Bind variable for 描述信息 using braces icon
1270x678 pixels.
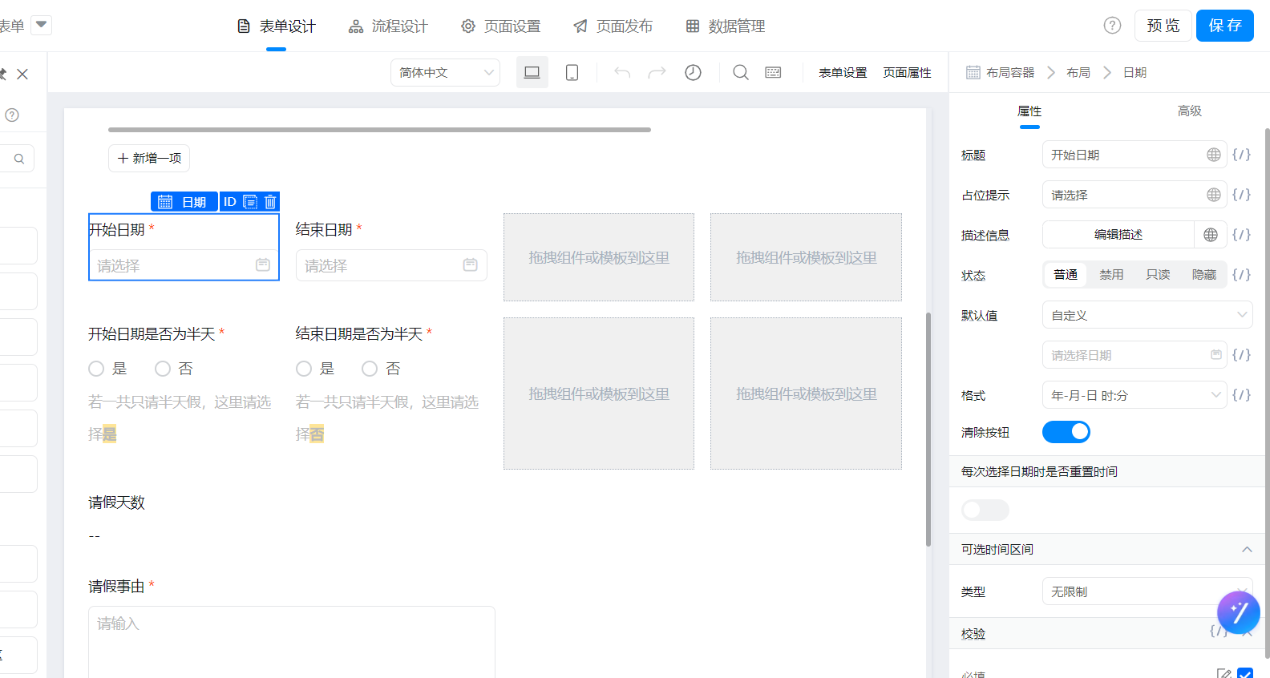pos(1241,235)
